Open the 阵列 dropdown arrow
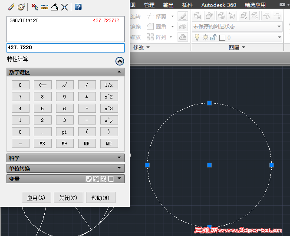 (171, 37)
